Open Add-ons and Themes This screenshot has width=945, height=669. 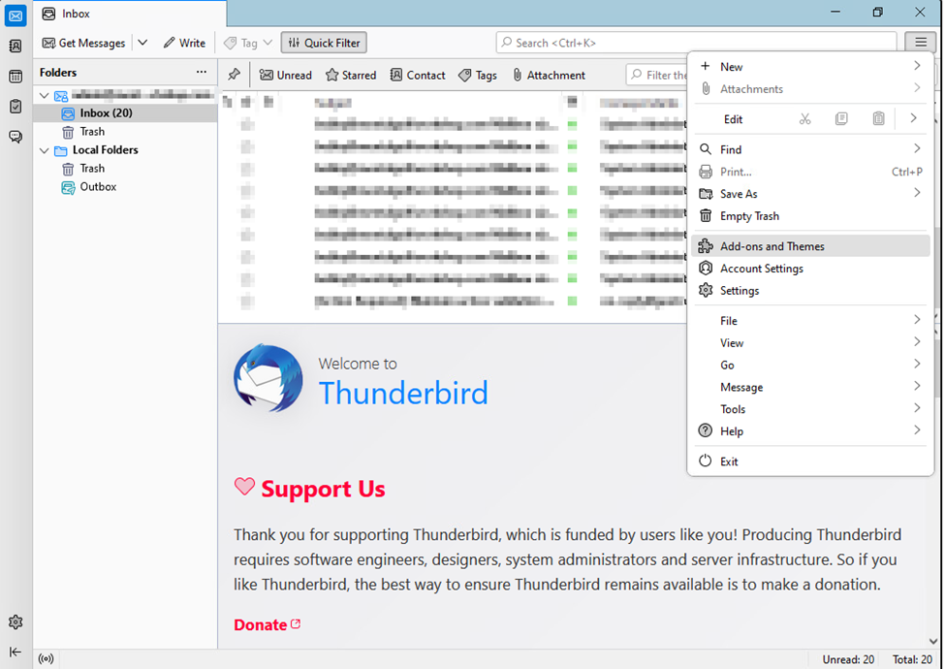[x=810, y=246]
